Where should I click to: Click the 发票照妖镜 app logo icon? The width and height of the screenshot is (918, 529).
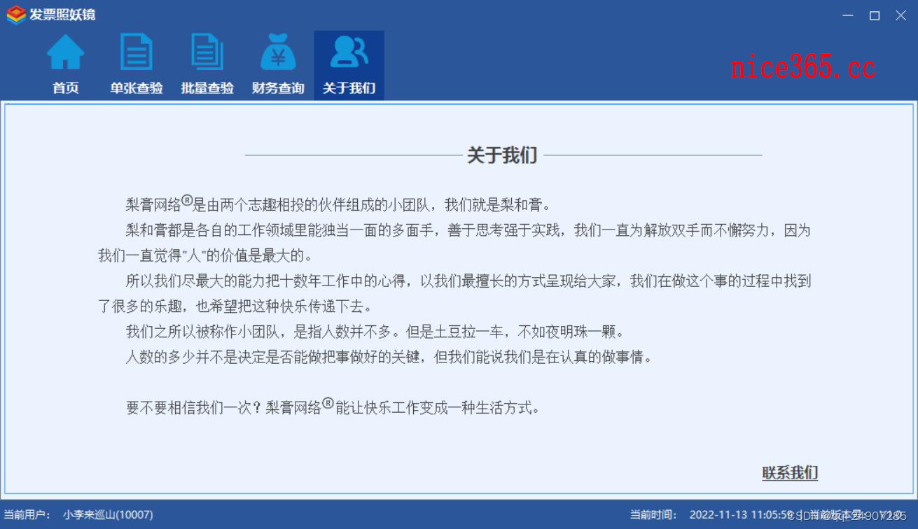pyautogui.click(x=16, y=15)
